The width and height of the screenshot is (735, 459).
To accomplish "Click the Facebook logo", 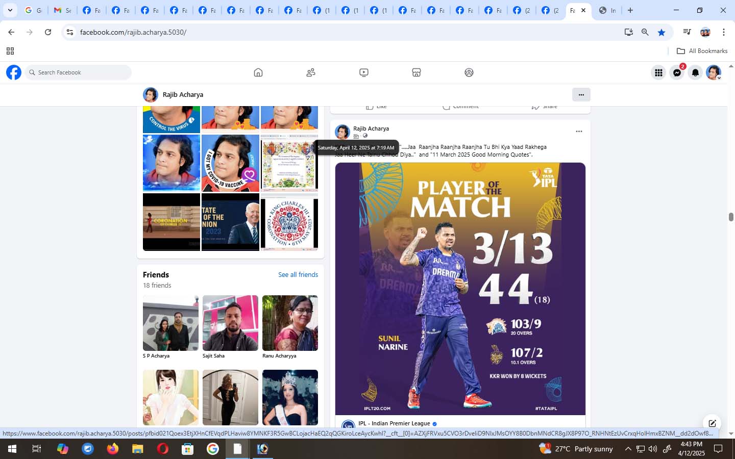I will tap(14, 72).
